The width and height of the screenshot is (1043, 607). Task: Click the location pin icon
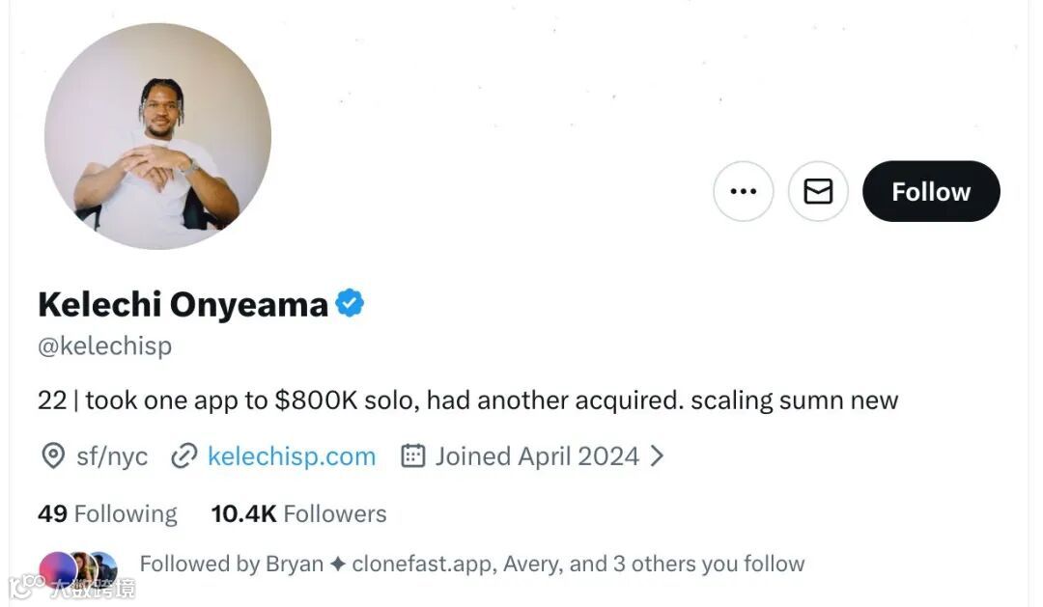click(53, 455)
